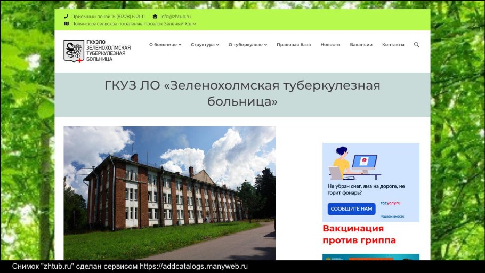Open the «Вакансии» page
485x273 pixels.
[361, 45]
